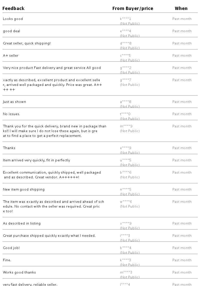The height and width of the screenshot is (286, 200).
Task: Select the 'A+ seller' feedback comment
Action: click(x=10, y=55)
